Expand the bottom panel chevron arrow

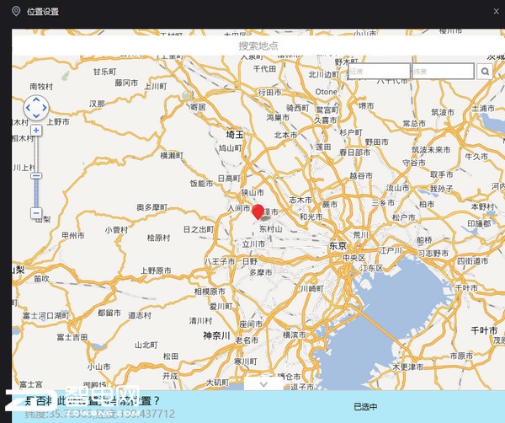[263, 383]
